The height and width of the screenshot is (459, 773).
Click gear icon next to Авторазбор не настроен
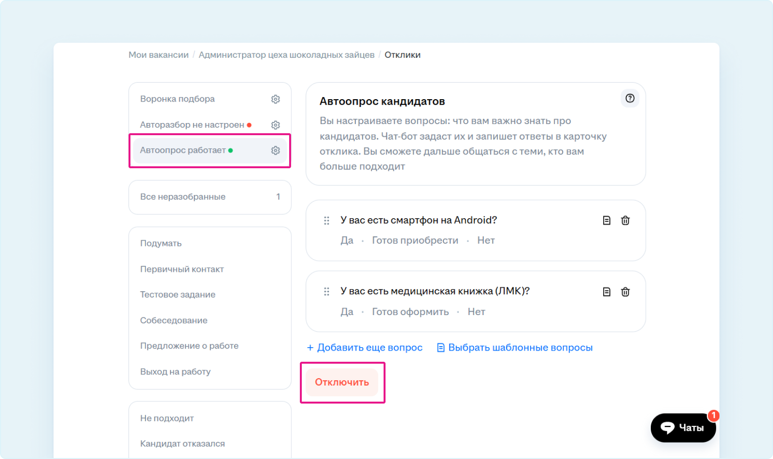coord(276,125)
